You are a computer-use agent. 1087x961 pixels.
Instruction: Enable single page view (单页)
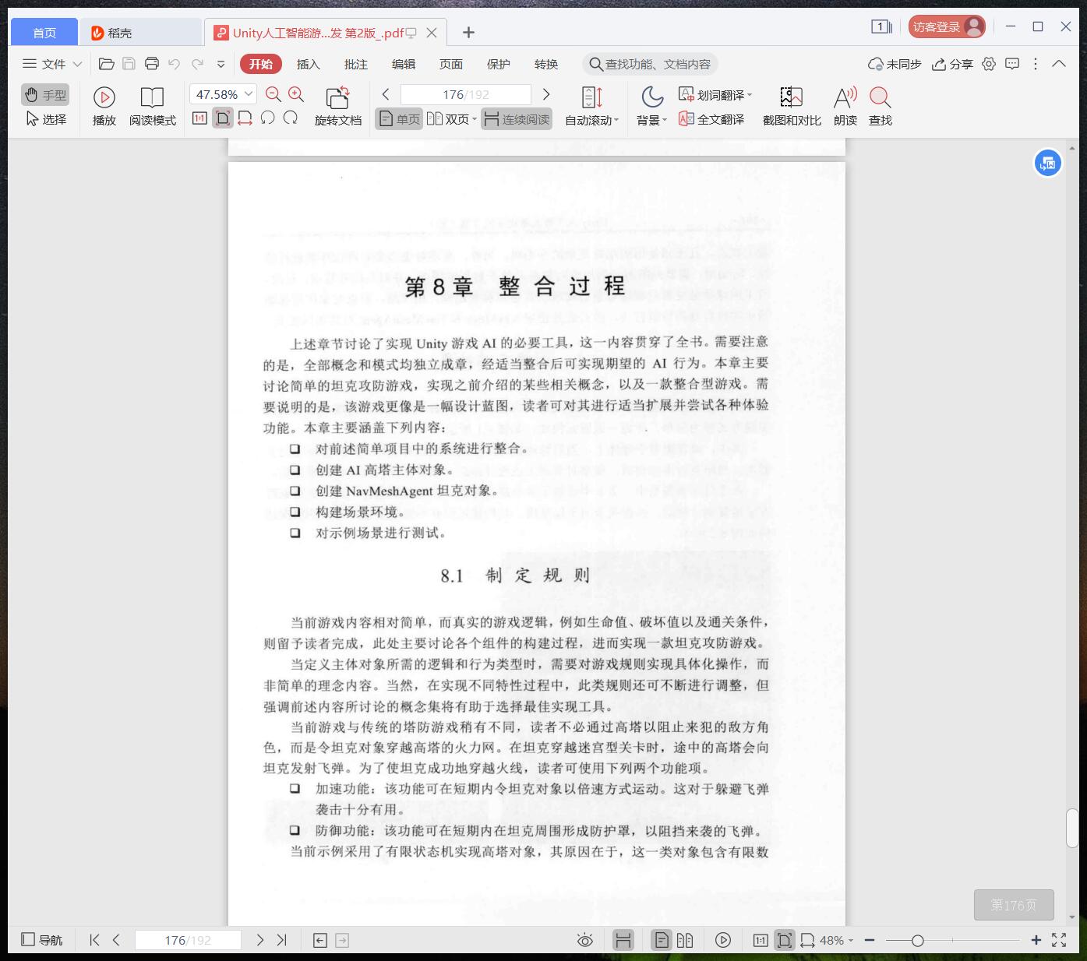coord(399,119)
